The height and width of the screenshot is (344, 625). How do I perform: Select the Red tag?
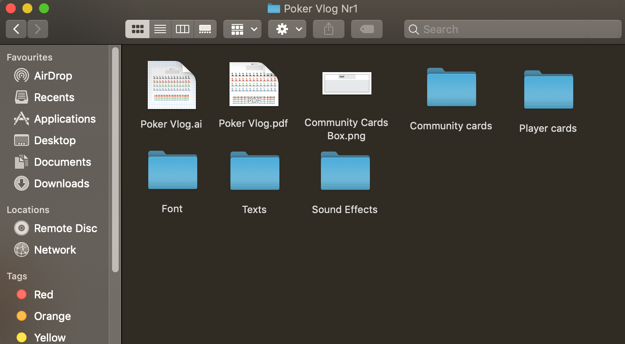pyautogui.click(x=43, y=295)
